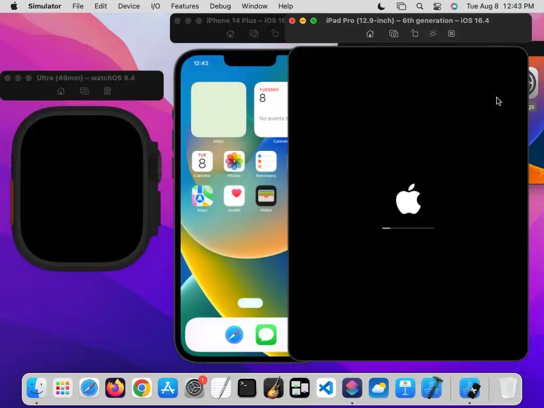Click the black Apple Watch Ultra screen
This screenshot has height=408, width=544.
82,189
